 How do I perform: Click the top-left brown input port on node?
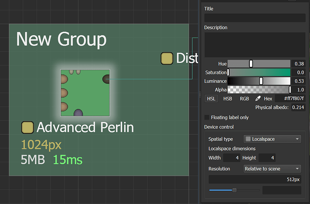pyautogui.click(x=63, y=79)
